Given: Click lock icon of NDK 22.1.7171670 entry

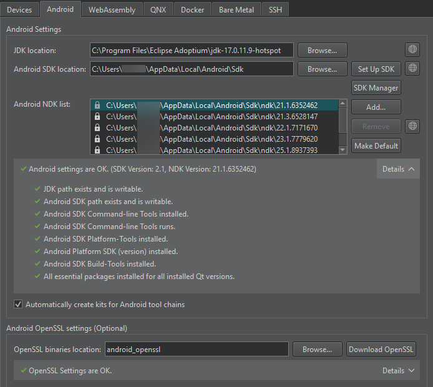Looking at the screenshot, I should (x=97, y=128).
